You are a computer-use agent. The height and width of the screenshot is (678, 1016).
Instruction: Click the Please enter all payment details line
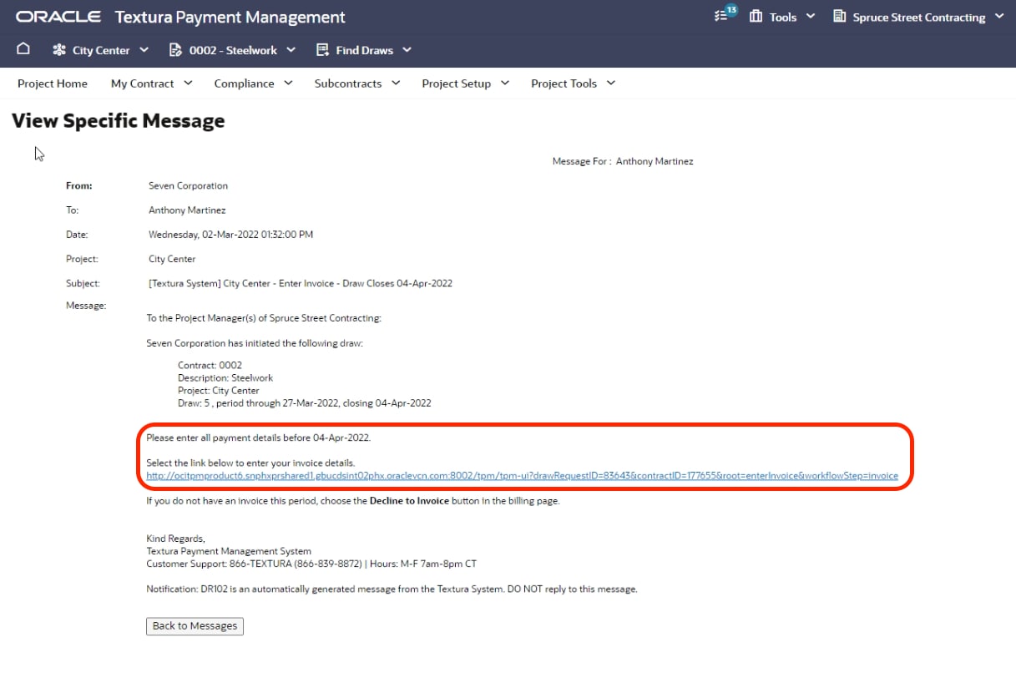click(258, 438)
